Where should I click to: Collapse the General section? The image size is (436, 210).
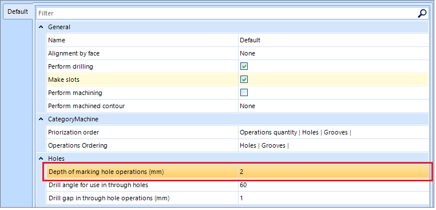click(41, 27)
